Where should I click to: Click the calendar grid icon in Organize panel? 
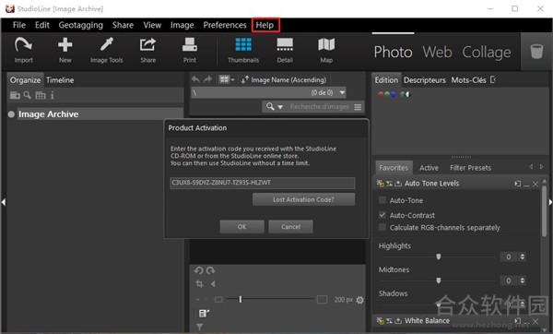(41, 95)
